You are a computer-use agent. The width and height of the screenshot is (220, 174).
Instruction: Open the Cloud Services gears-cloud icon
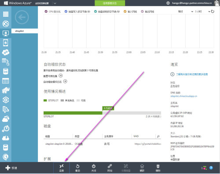pyautogui.click(x=6, y=52)
